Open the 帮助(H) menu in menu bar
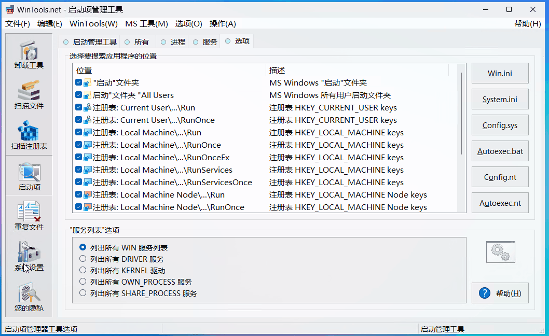Image resolution: width=549 pixels, height=336 pixels. 527,24
